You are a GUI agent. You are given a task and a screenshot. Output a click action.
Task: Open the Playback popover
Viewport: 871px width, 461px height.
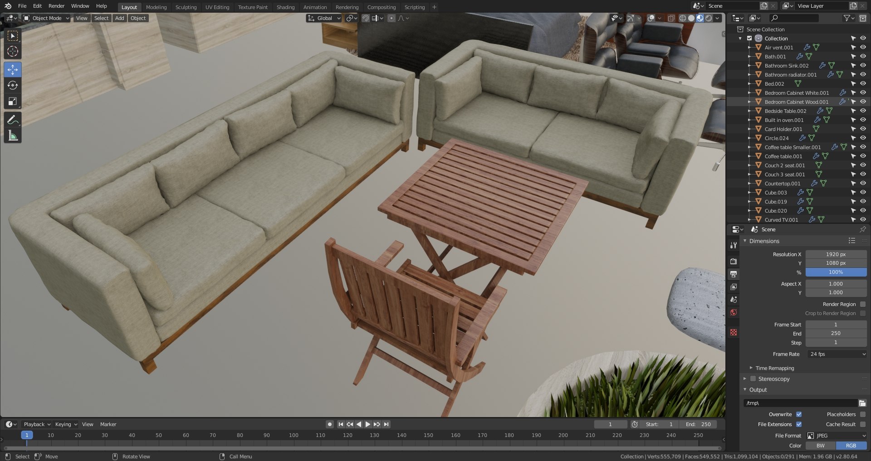click(x=37, y=424)
